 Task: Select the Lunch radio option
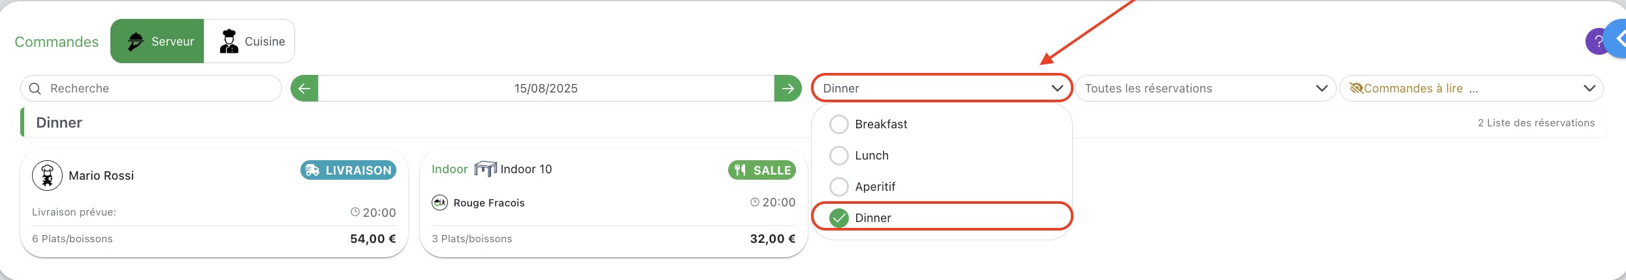point(838,156)
